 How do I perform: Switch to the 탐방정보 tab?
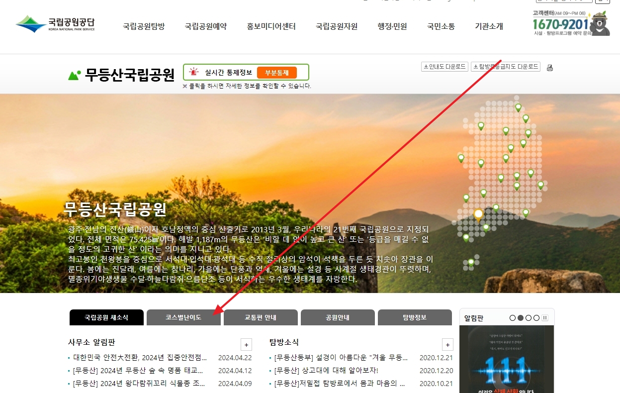(x=415, y=317)
